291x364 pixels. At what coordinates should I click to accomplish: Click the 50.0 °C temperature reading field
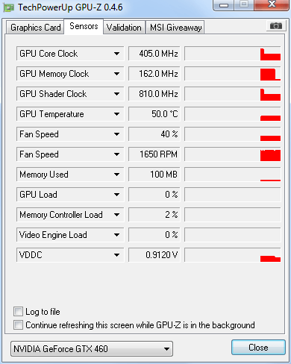pyautogui.click(x=154, y=114)
